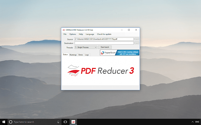Click PDF Reducer taskbar icon
This screenshot has height=125, width=201.
[x=73, y=122]
